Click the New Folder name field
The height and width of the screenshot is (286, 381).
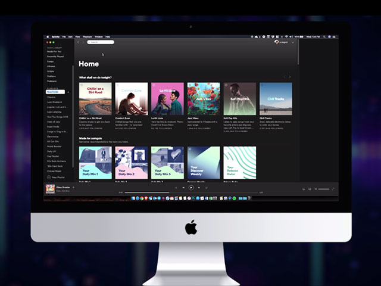click(55, 92)
